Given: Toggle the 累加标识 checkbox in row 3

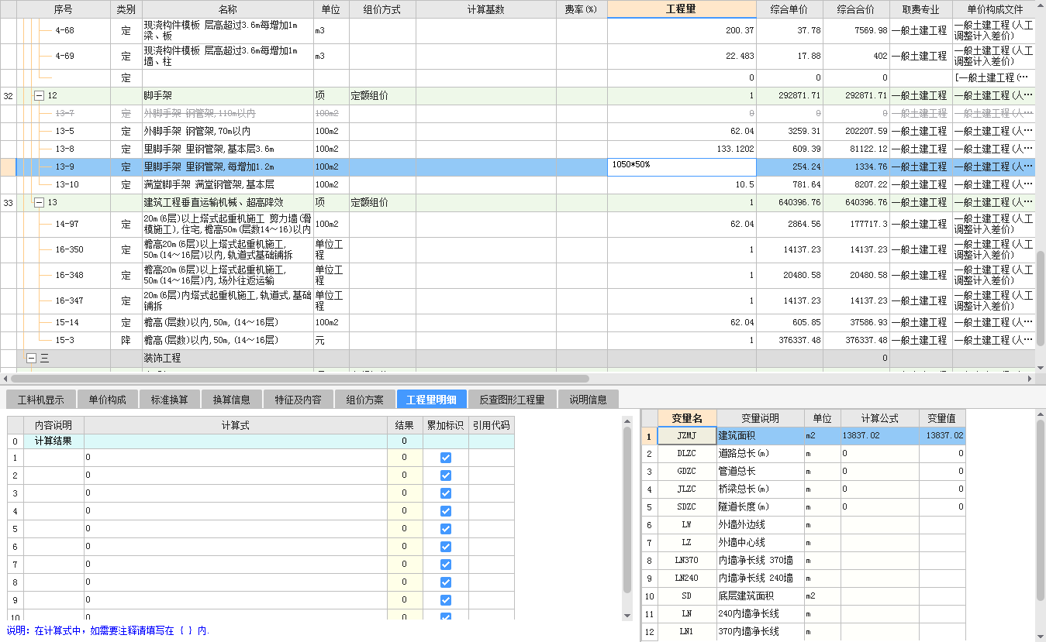Looking at the screenshot, I should tap(445, 493).
